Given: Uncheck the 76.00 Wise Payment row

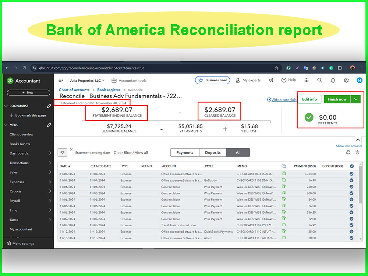Looking at the screenshot, I should [x=351, y=206].
